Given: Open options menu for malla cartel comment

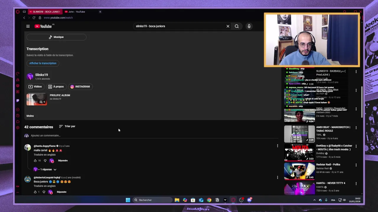Looking at the screenshot, I should (277, 146).
